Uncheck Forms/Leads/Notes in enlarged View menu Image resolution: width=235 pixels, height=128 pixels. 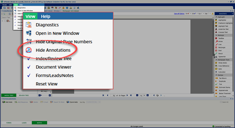pyautogui.click(x=29, y=76)
